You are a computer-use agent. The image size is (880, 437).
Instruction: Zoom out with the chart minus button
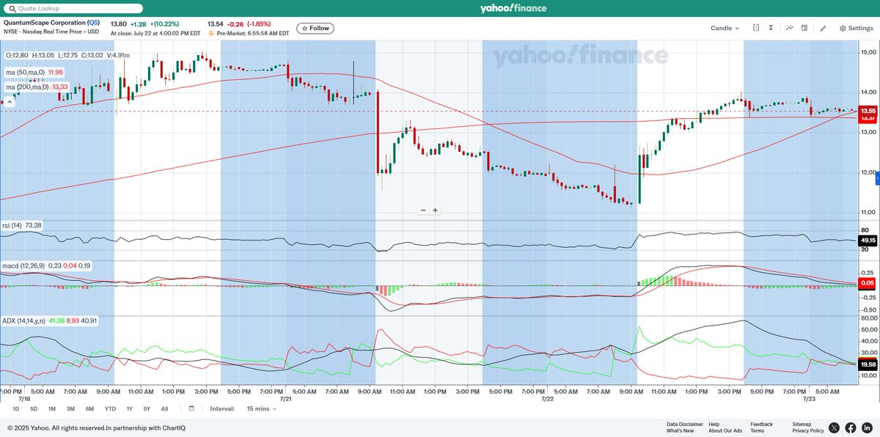point(423,210)
